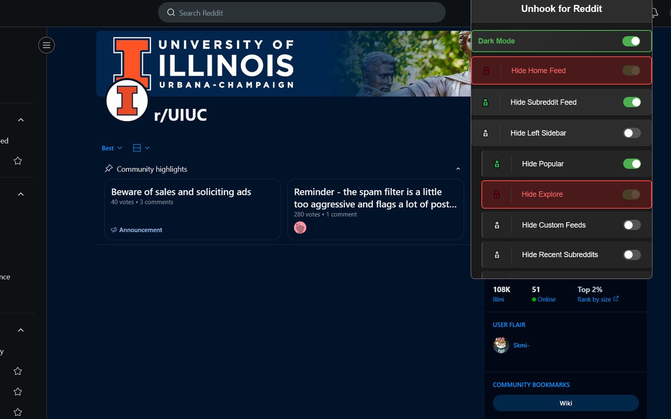Open the spam filter Reminder post

coord(375,210)
